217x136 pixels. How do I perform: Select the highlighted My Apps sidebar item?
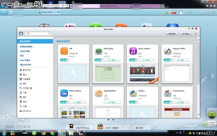point(35,41)
